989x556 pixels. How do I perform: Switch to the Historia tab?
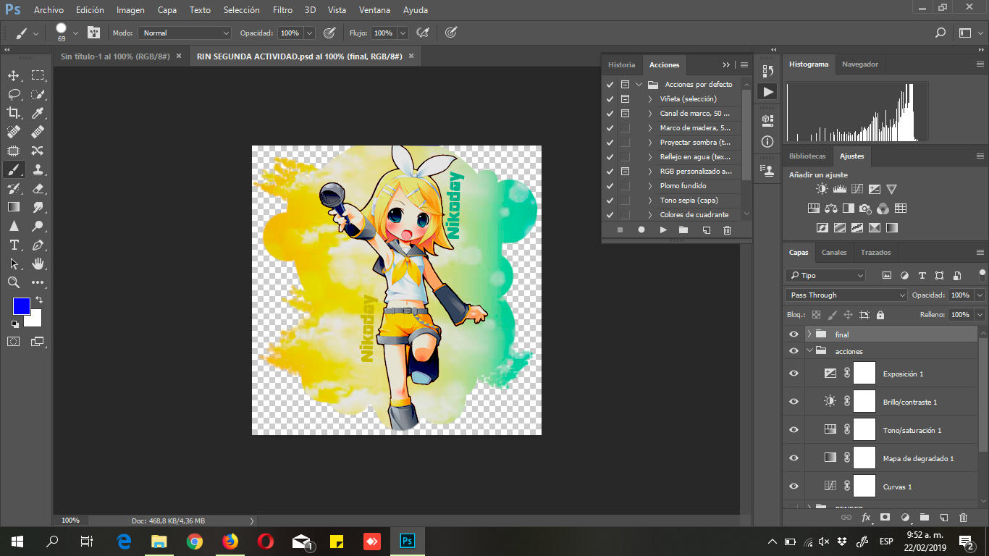(x=621, y=64)
